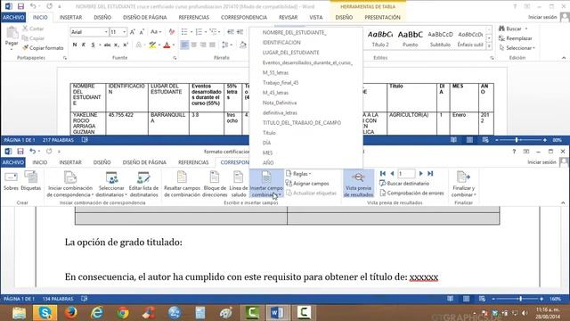Choose IDENTIFICACION field from the list
Viewport: 570px width, 321px height.
pyautogui.click(x=281, y=43)
